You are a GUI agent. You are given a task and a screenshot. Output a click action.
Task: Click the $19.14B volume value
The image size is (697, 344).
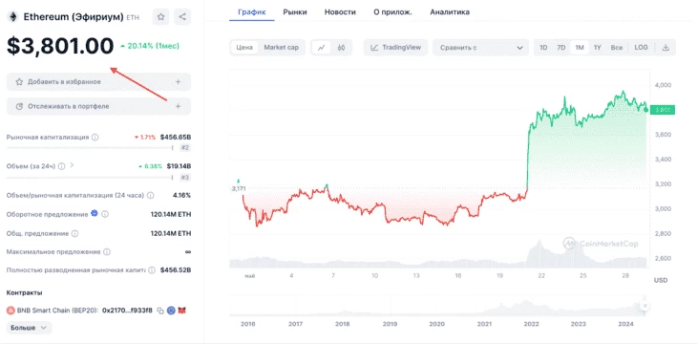coord(179,166)
